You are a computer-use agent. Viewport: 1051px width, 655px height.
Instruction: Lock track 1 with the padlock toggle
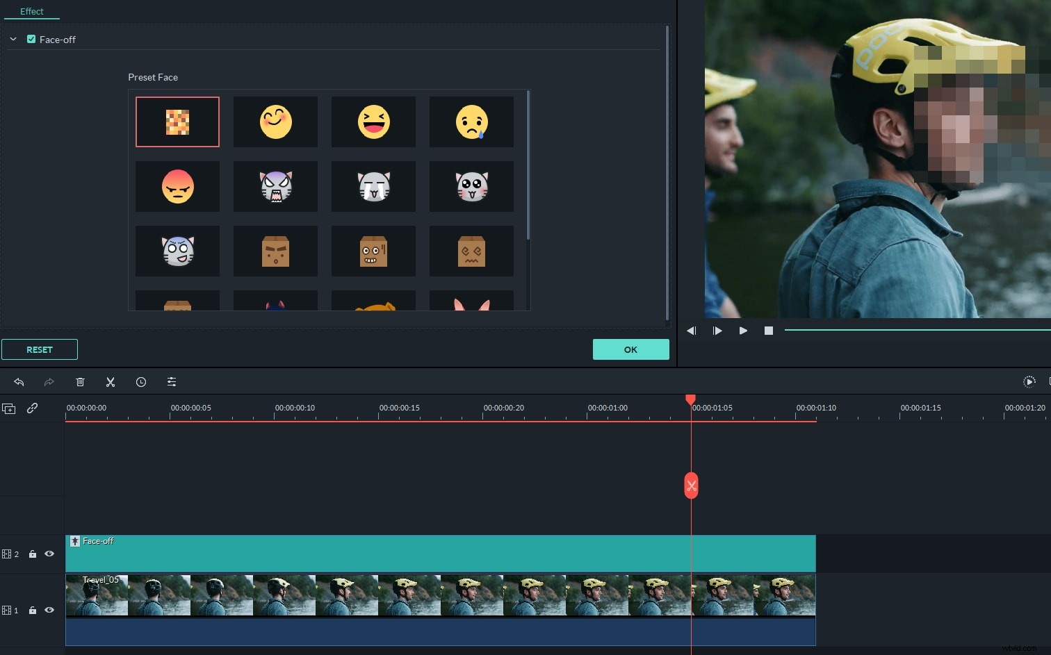(x=33, y=610)
